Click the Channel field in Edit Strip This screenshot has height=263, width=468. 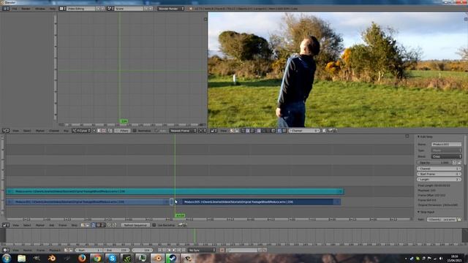[439, 169]
